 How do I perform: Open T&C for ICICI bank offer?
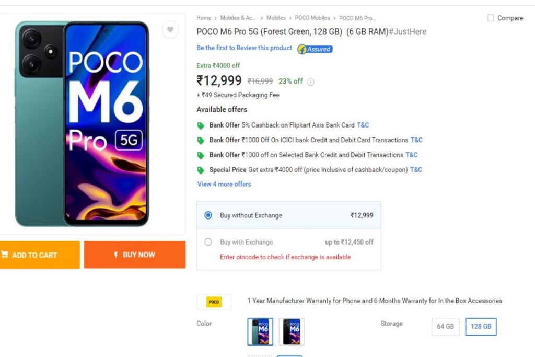(x=416, y=140)
